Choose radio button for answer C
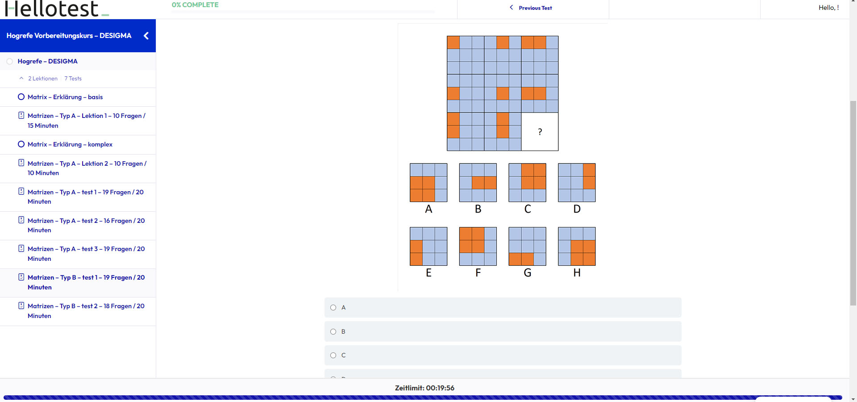This screenshot has width=857, height=402. [x=333, y=356]
